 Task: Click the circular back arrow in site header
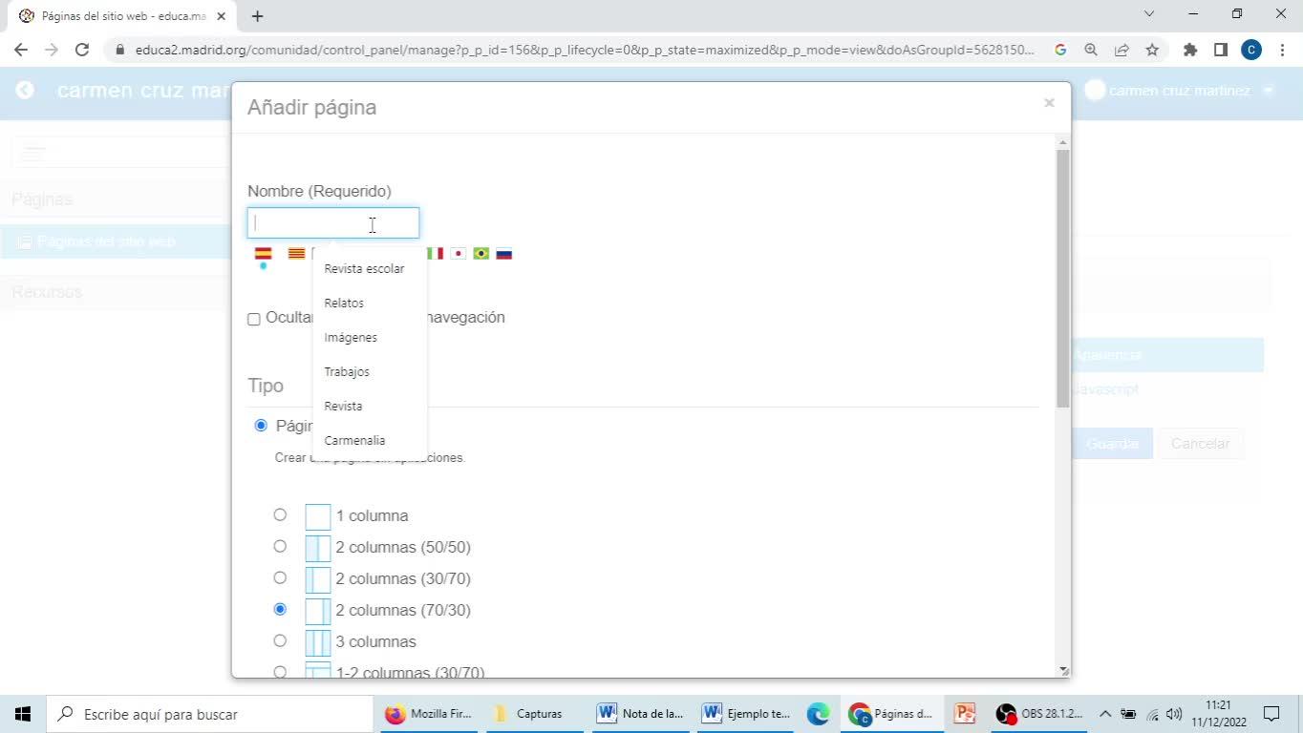tap(25, 90)
